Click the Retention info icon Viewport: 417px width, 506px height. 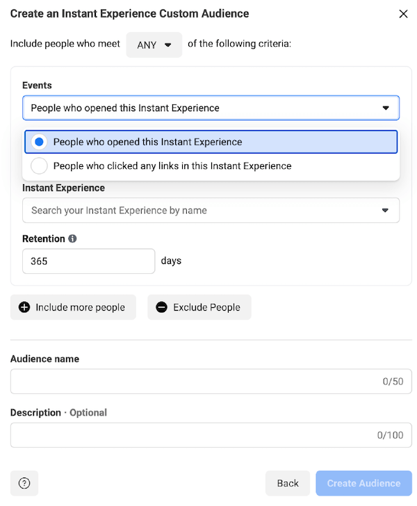[x=72, y=238]
